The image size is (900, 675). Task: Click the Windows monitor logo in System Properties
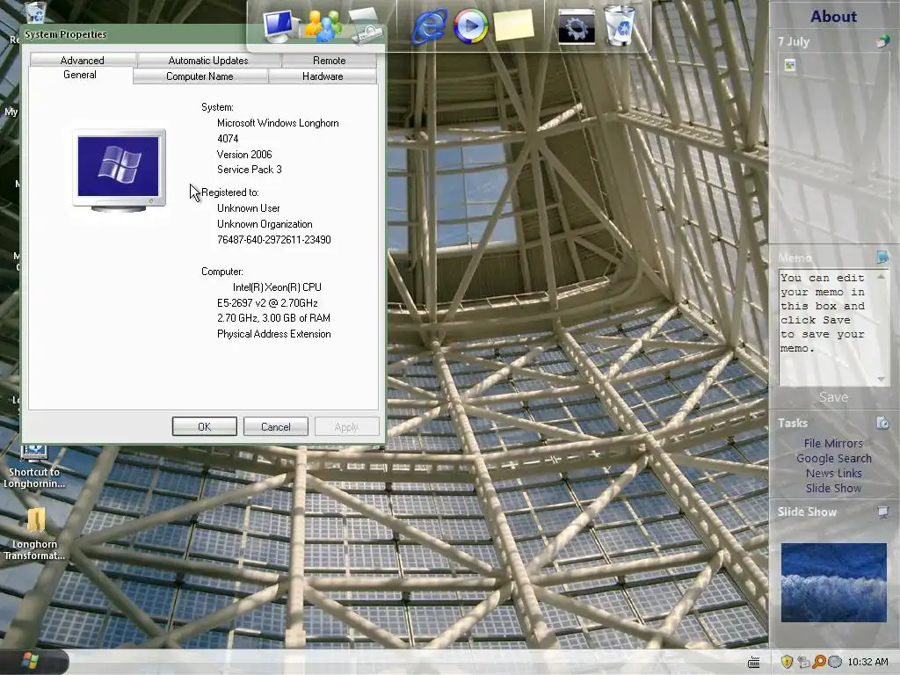point(120,170)
